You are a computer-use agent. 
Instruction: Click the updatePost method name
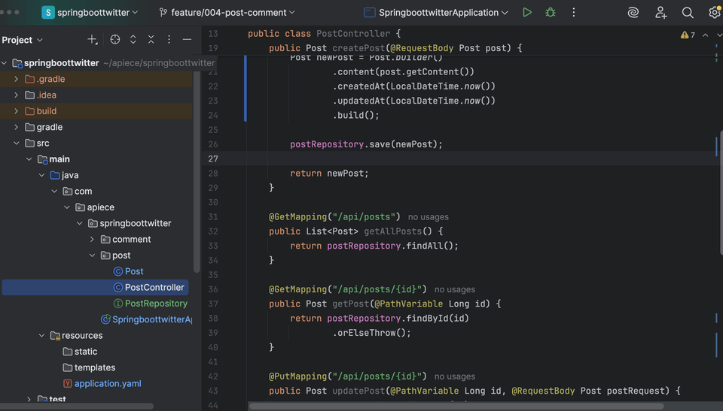358,391
